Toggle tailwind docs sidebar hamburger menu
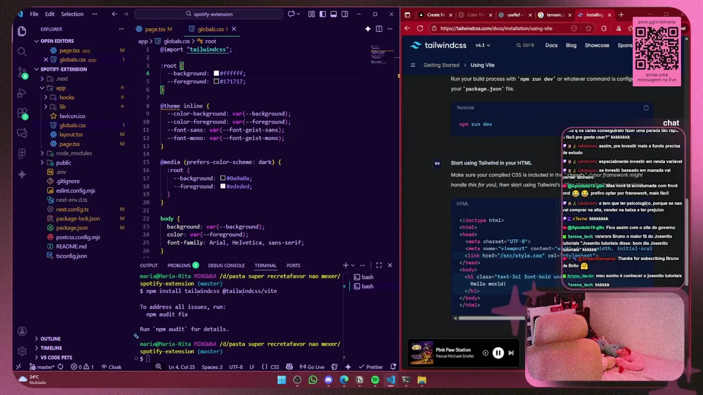 pos(413,65)
